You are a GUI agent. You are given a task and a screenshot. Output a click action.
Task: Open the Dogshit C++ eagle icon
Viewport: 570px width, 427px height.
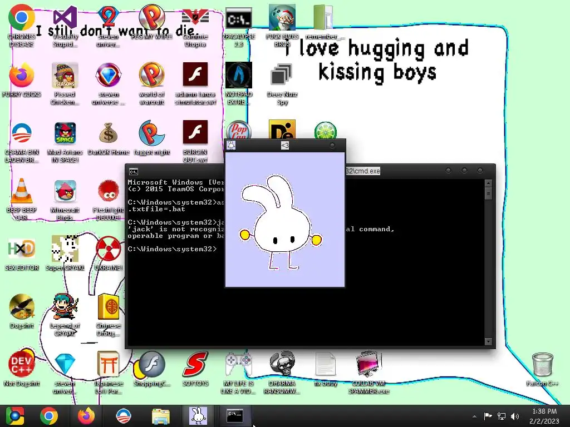[x=22, y=306]
